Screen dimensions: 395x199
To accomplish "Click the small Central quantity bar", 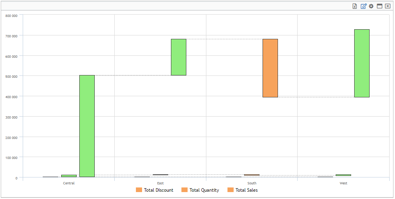I will point(69,176).
